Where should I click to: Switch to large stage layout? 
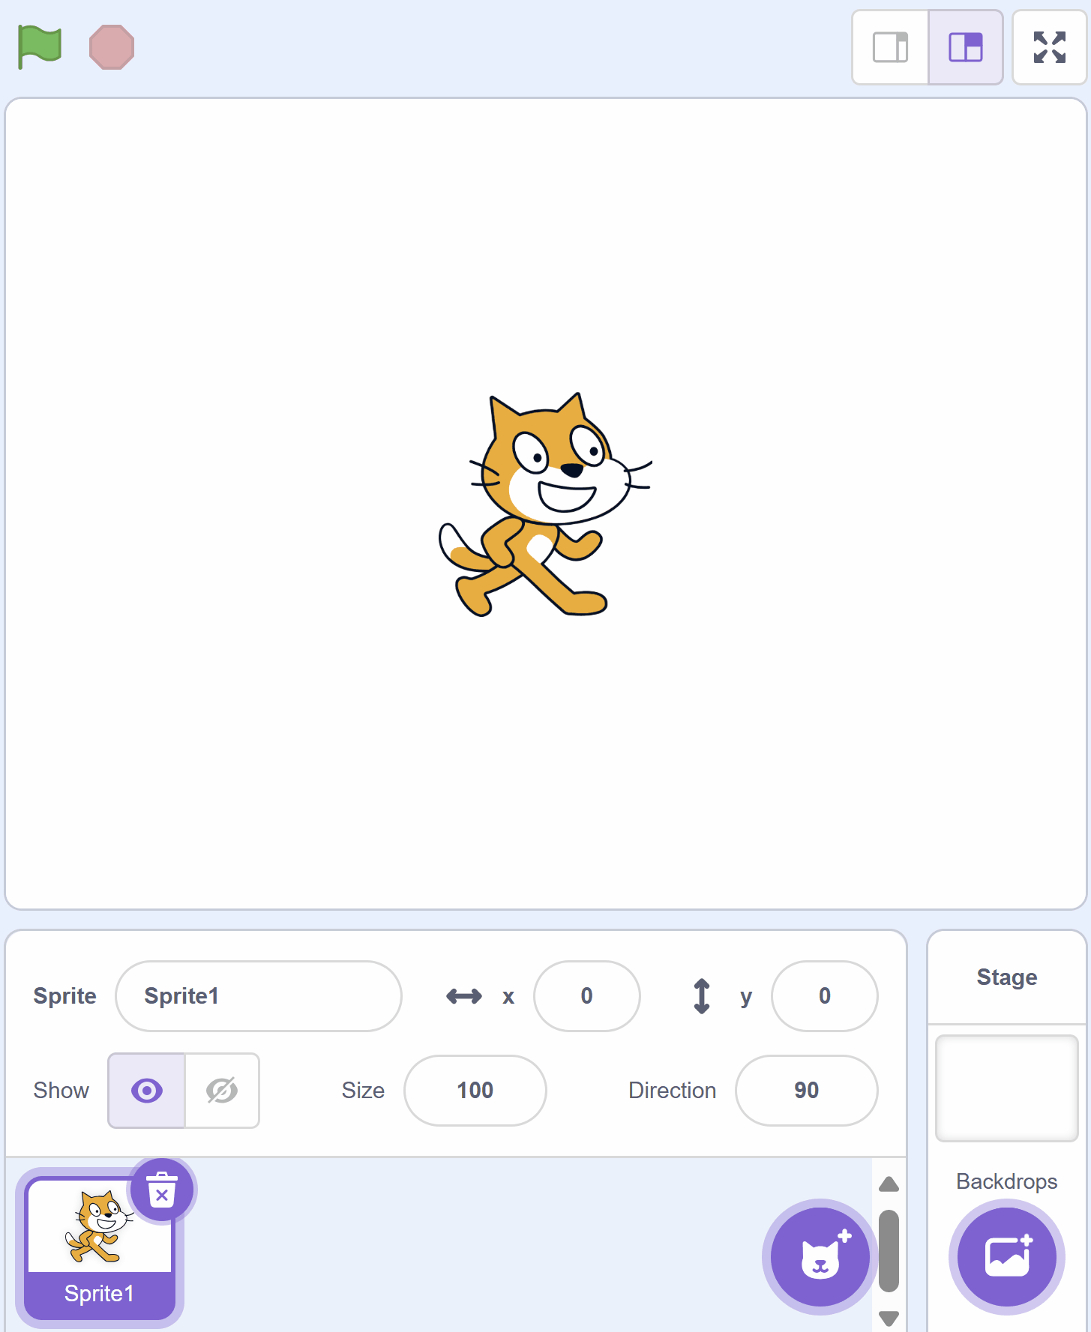[x=965, y=47]
